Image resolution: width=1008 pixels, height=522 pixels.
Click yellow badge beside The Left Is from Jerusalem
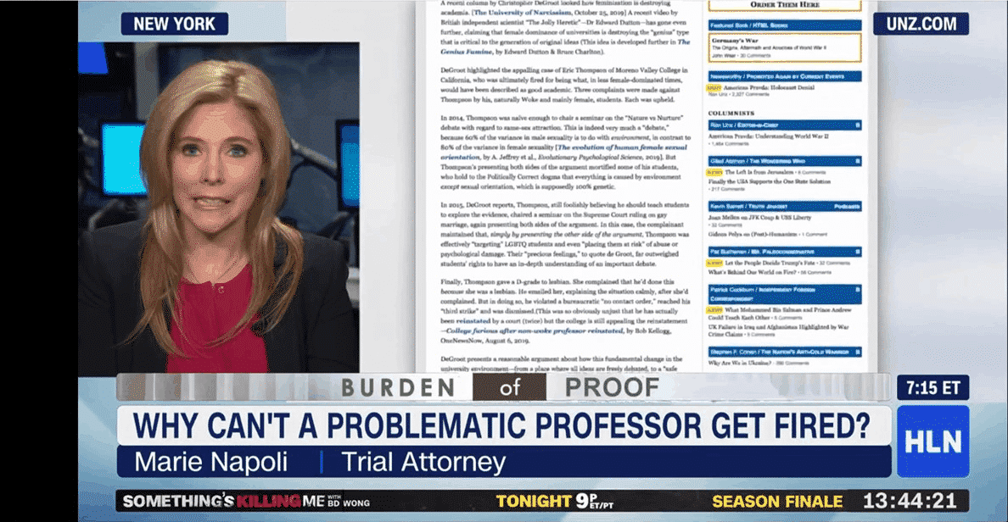[x=714, y=172]
